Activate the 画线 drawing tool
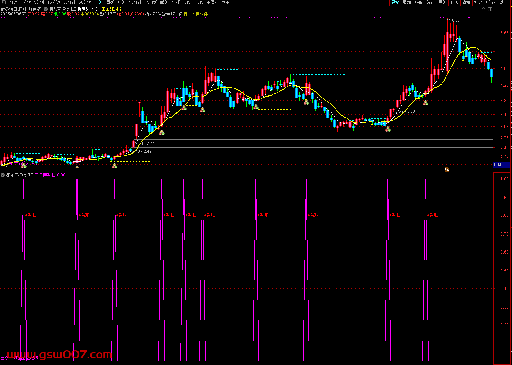Image resolution: width=512 pixels, height=365 pixels. pyautogui.click(x=443, y=2)
